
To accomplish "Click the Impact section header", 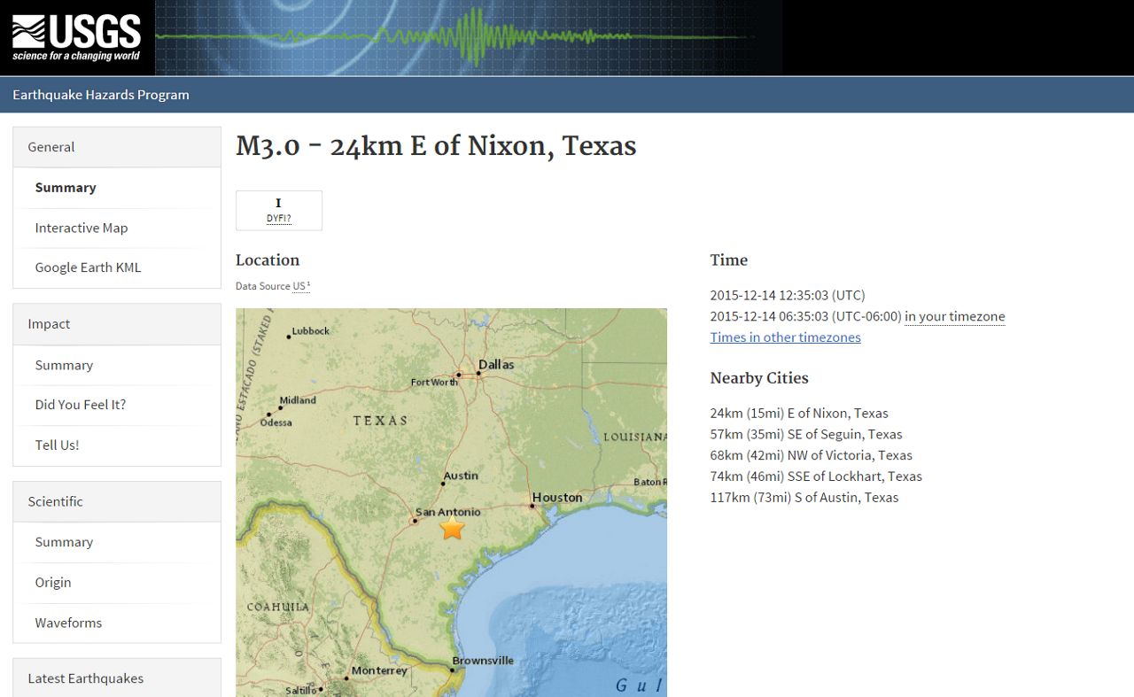I will [x=49, y=324].
